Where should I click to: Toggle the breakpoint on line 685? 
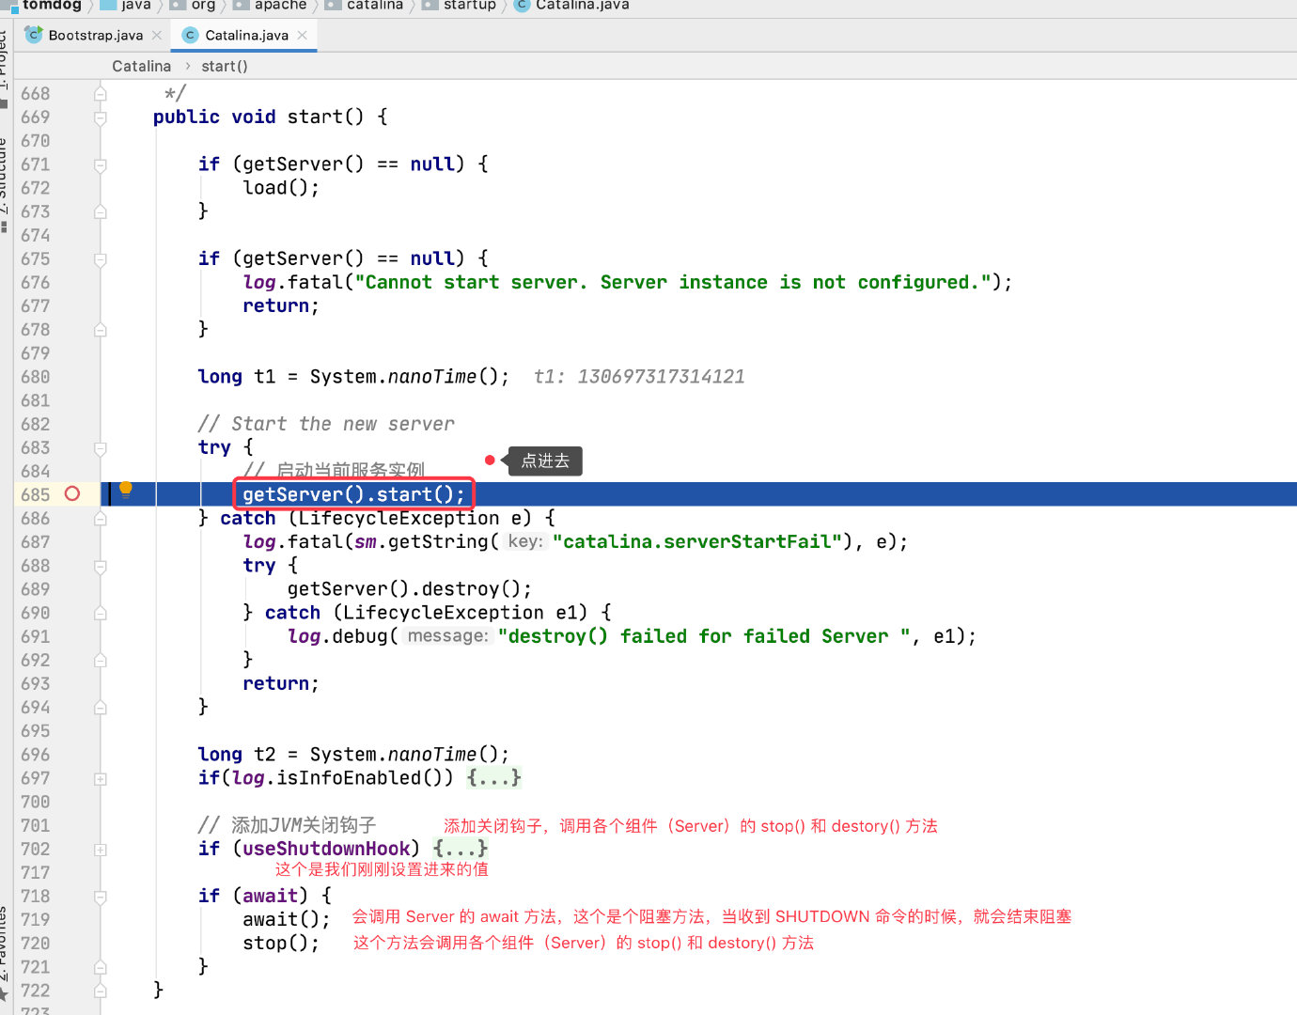[x=72, y=494]
